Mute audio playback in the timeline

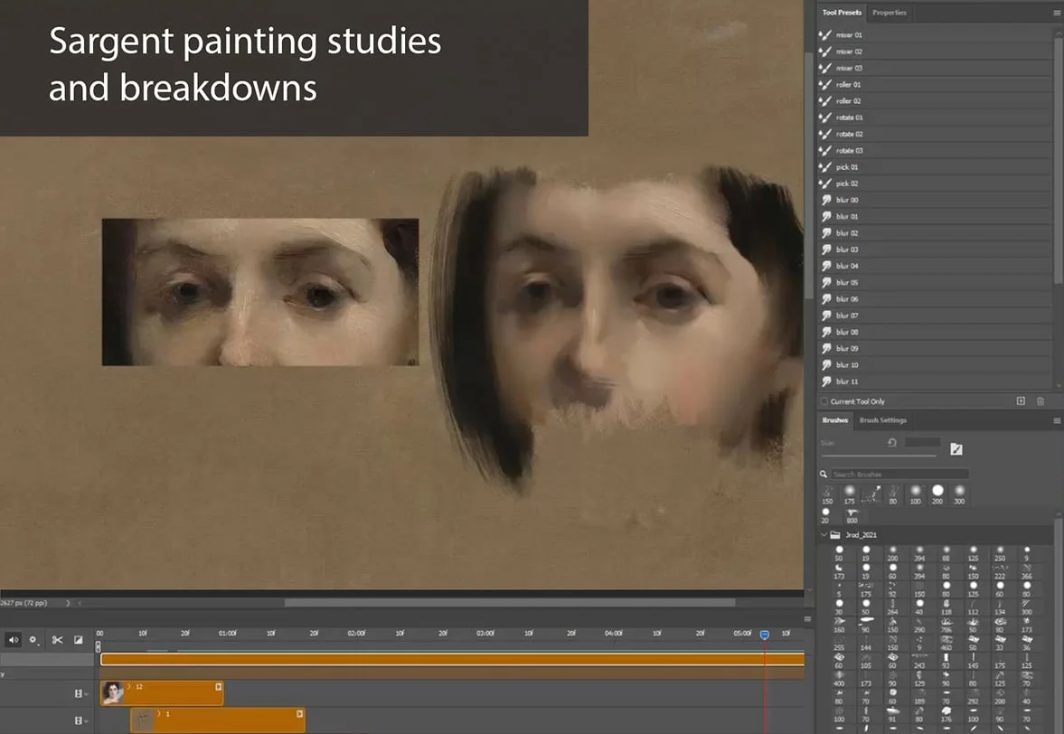click(14, 639)
